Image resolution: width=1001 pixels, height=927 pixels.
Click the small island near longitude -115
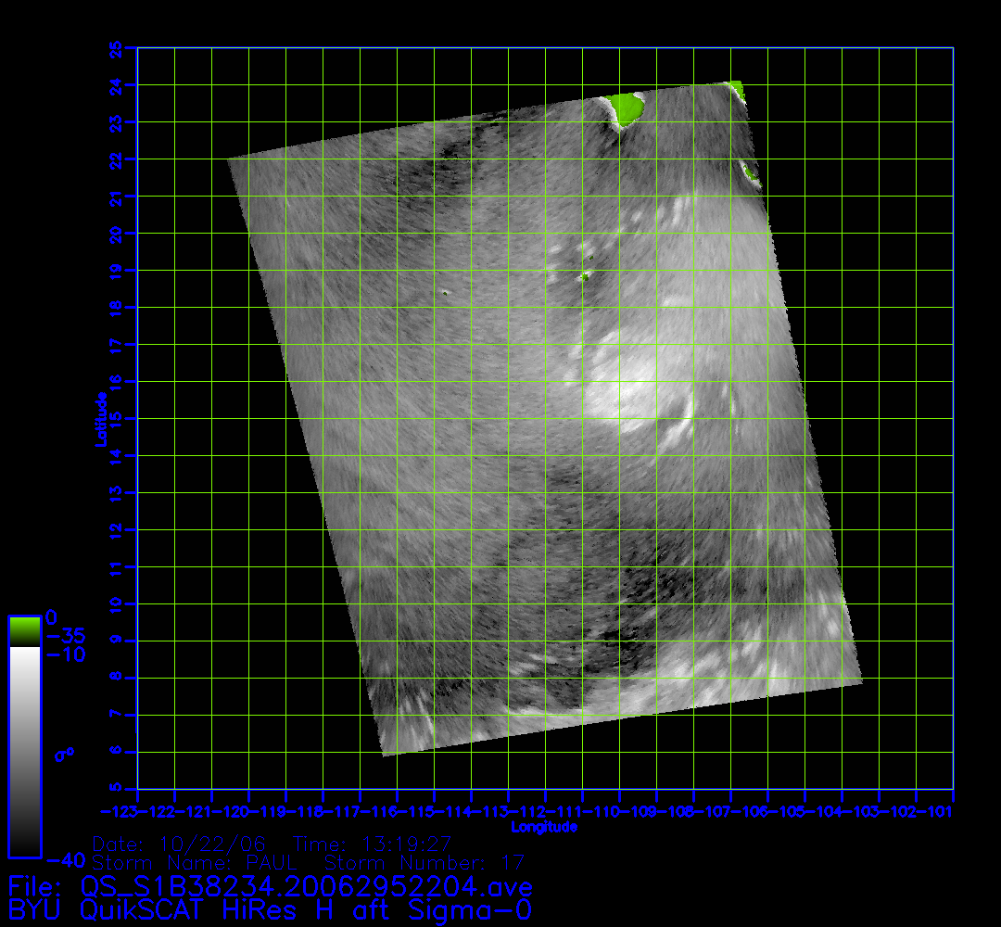(x=446, y=292)
